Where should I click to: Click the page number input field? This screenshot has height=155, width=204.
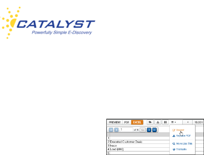(x=126, y=130)
